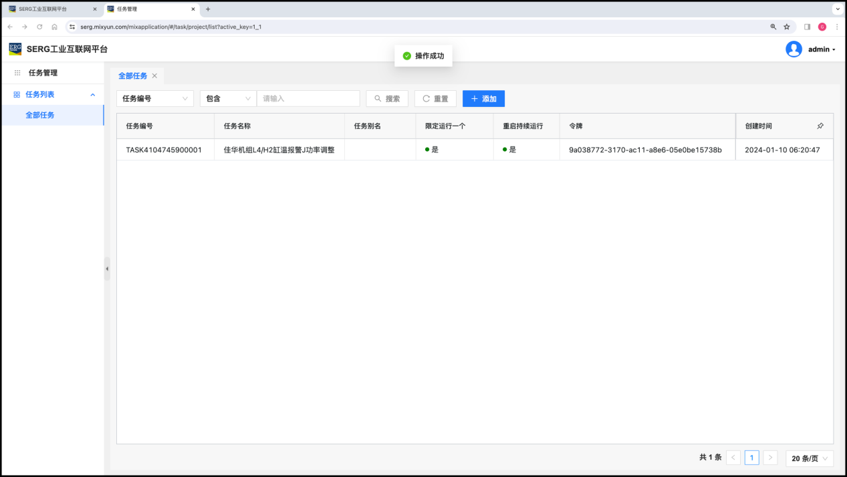The image size is (847, 477).
Task: Open the 20 条/页 page size dropdown
Action: (x=810, y=458)
